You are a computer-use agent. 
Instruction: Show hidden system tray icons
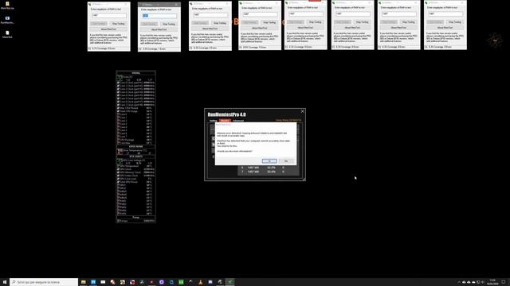(x=459, y=282)
